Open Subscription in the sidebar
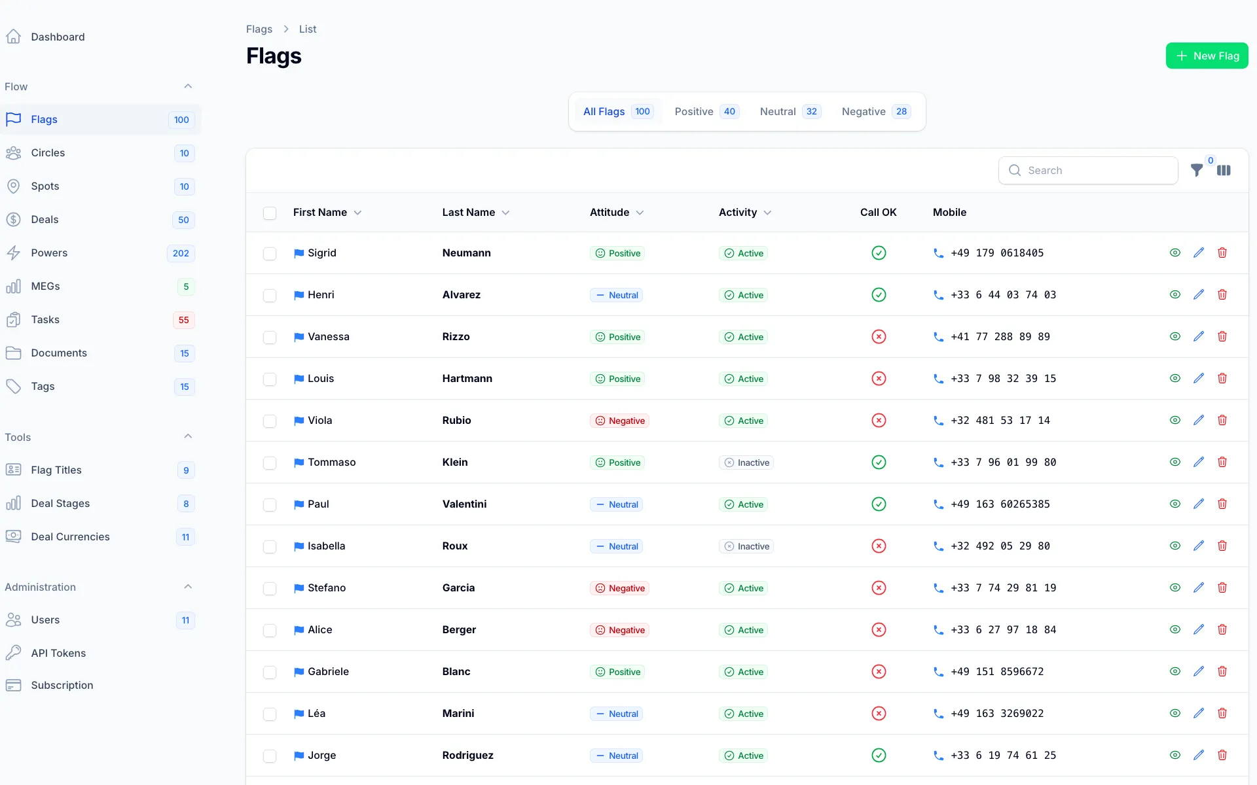This screenshot has width=1257, height=785. click(x=100, y=686)
